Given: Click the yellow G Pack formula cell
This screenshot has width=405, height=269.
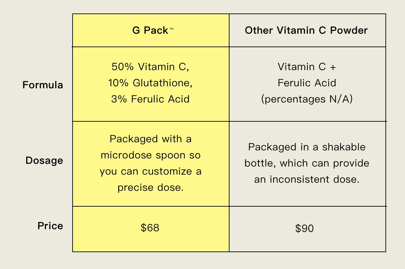Looking at the screenshot, I should (x=151, y=84).
